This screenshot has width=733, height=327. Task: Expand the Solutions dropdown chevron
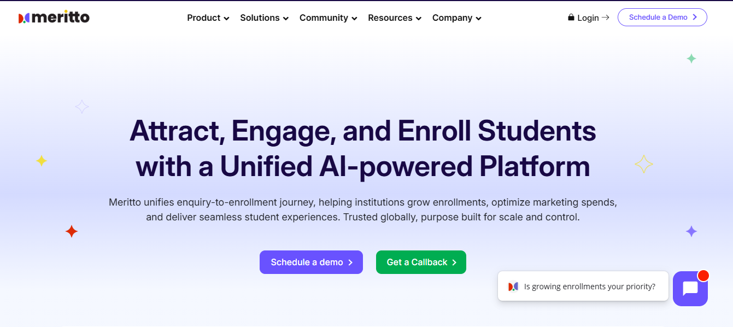[x=285, y=19]
